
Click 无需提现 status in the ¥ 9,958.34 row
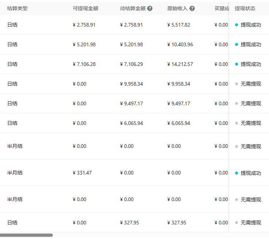click(248, 84)
